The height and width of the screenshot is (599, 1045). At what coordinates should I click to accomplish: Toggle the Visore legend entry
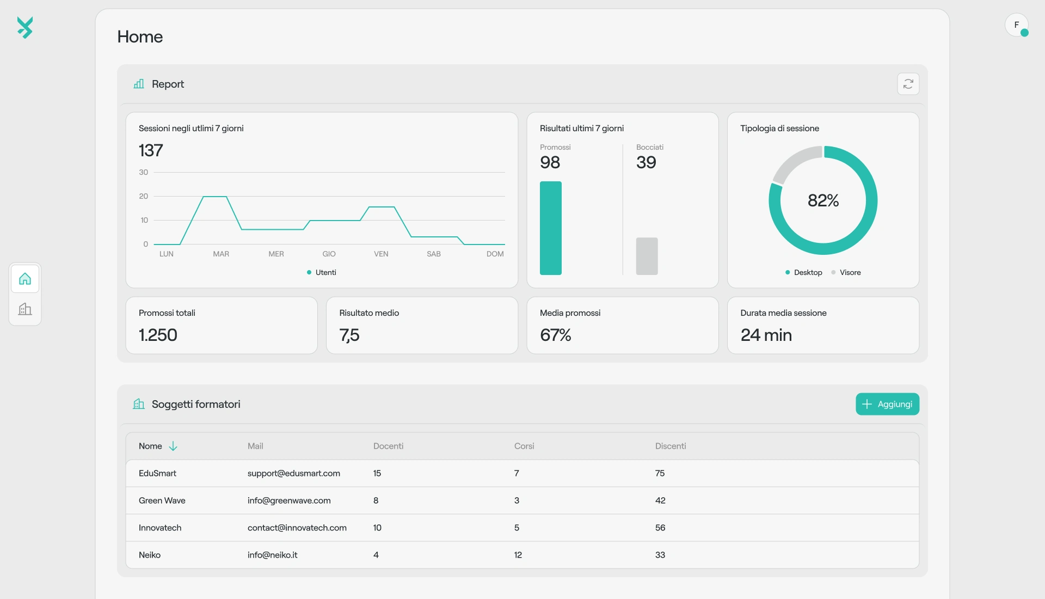[x=846, y=272]
